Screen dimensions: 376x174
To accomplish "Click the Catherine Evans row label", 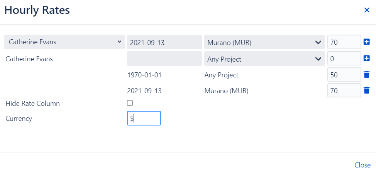I will coord(29,59).
